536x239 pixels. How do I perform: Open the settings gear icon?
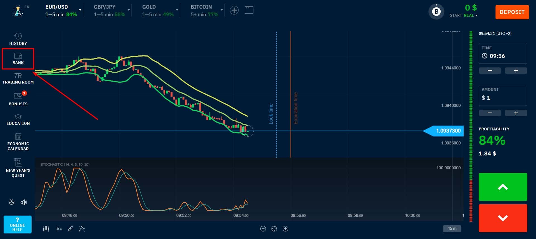coord(11,202)
